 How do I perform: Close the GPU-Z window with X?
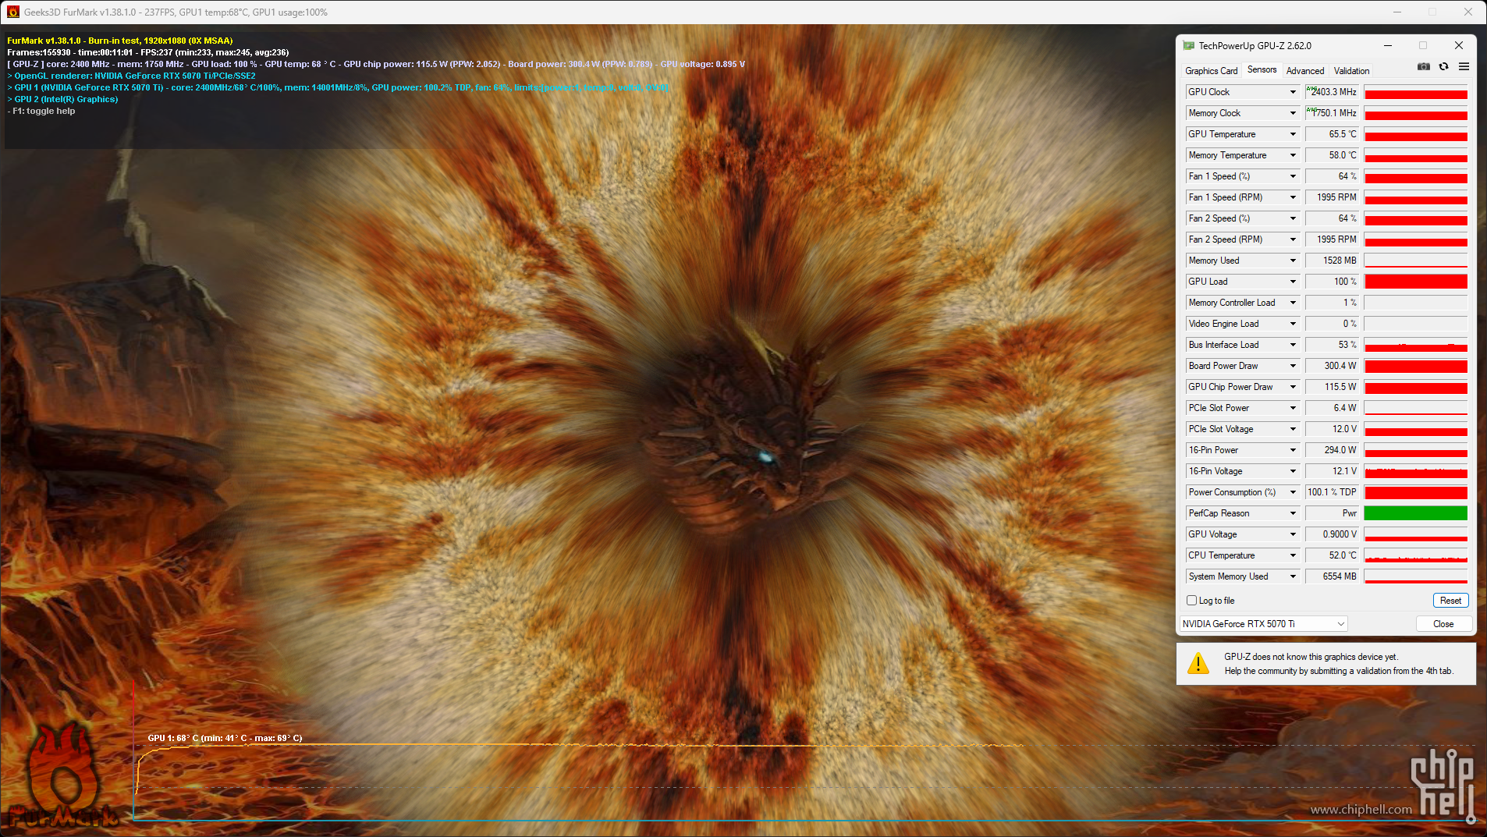click(1458, 46)
